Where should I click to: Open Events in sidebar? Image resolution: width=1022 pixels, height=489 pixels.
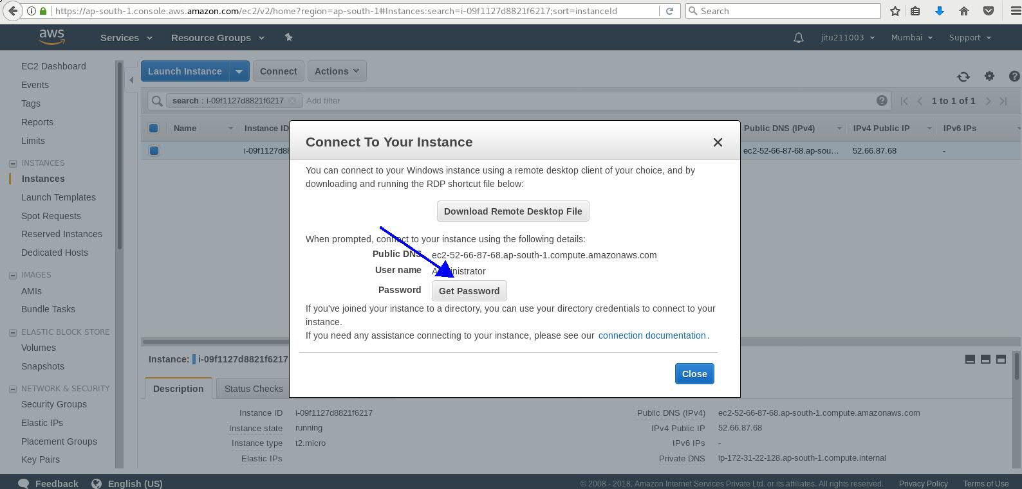click(x=35, y=85)
